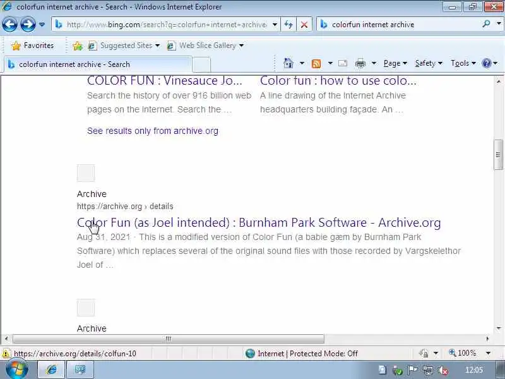Open COLOR FUN : Vinesauce Jo... link
Viewport: 505px width, 379px height.
pyautogui.click(x=165, y=81)
